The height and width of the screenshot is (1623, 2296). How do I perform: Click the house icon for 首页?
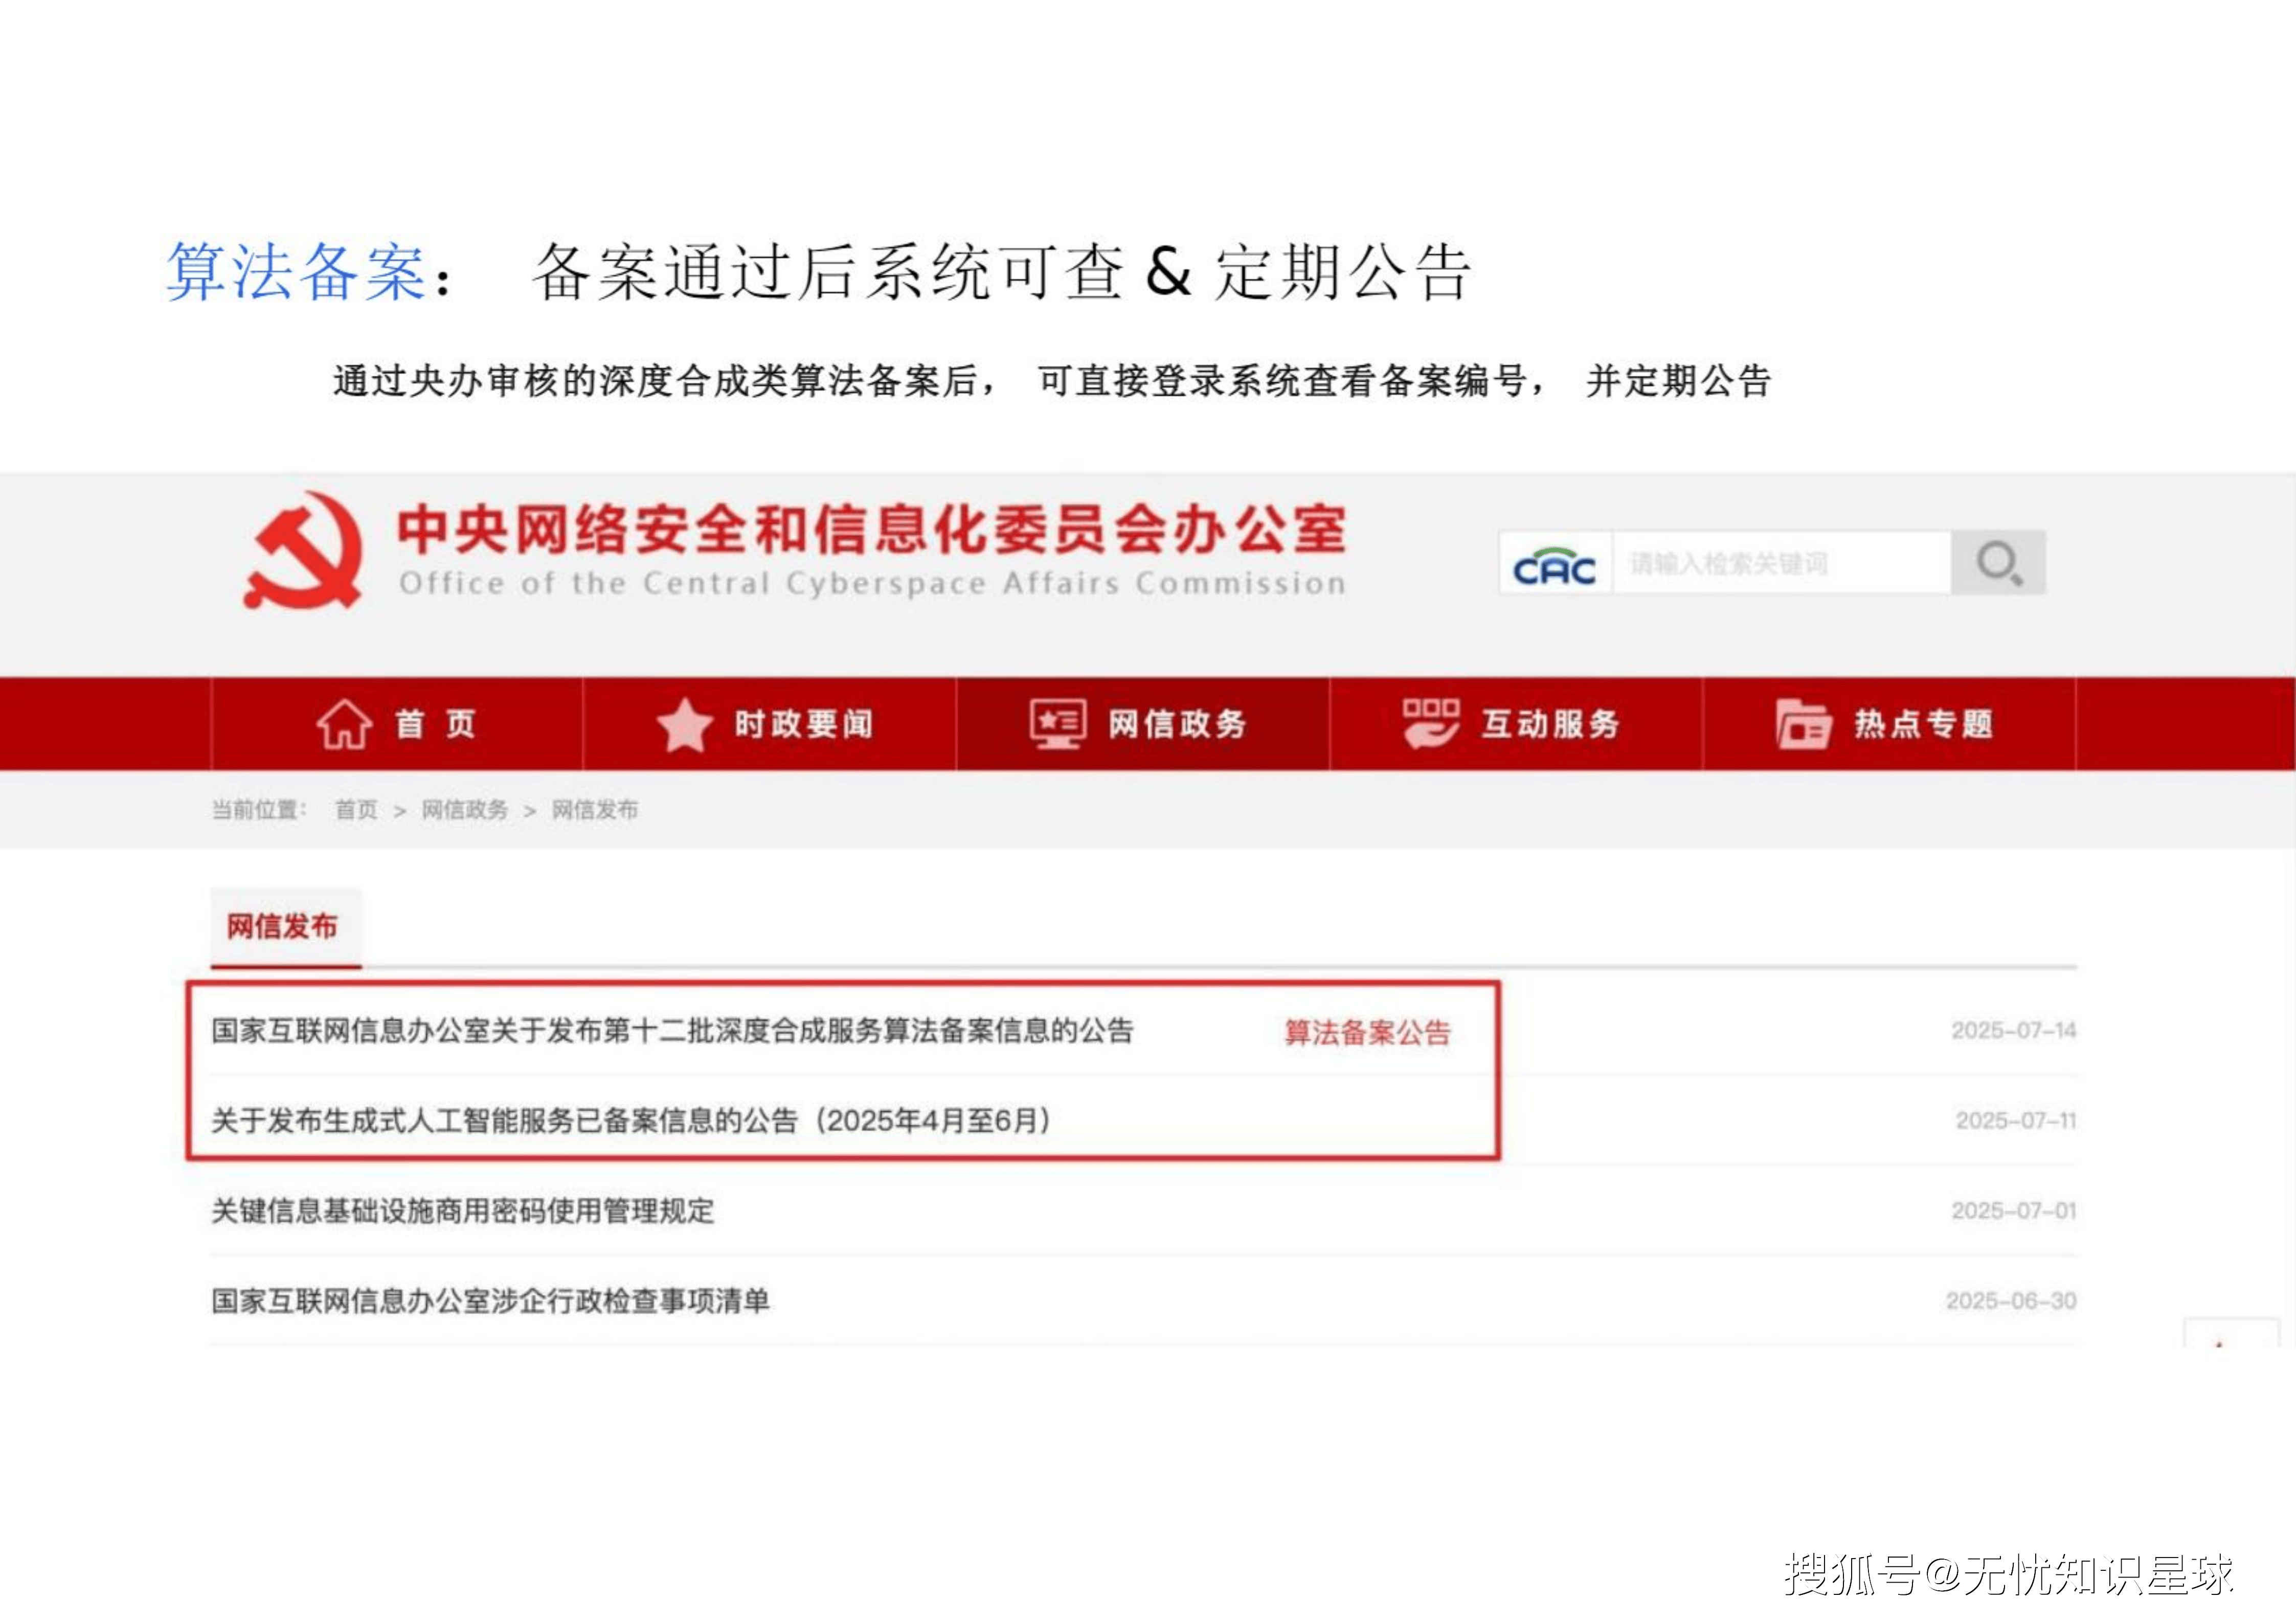click(344, 723)
